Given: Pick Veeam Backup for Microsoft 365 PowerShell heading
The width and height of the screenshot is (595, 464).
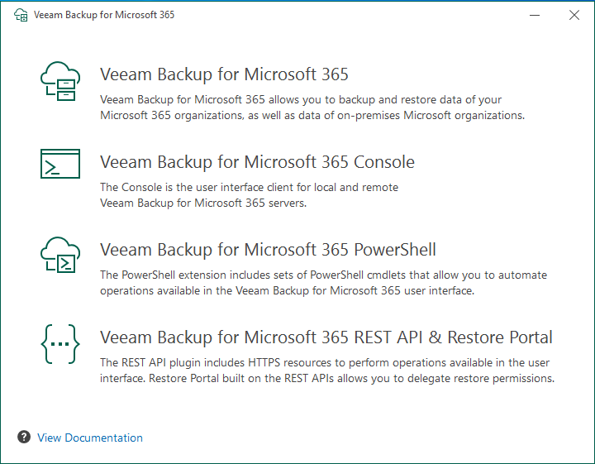Looking at the screenshot, I should 268,250.
